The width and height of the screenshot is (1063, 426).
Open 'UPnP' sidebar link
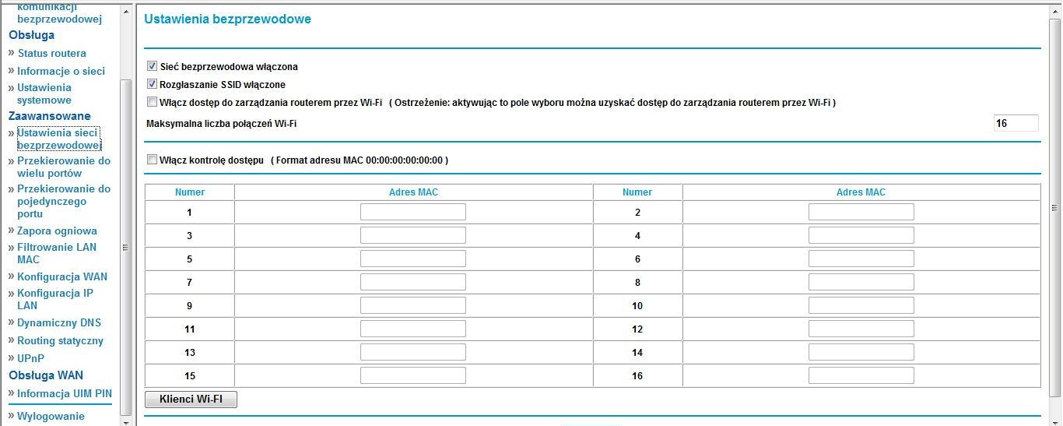coord(30,358)
